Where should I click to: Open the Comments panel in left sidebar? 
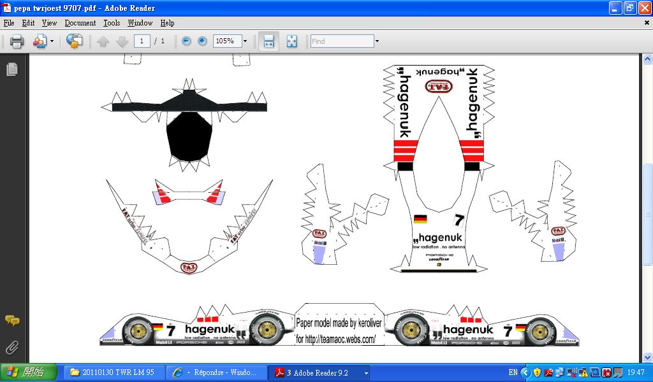11,320
